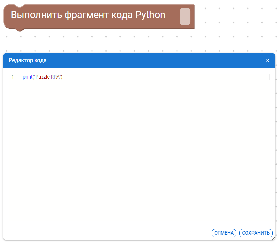The height and width of the screenshot is (242, 278).
Task: Click the word Python on the block
Action: point(150,15)
